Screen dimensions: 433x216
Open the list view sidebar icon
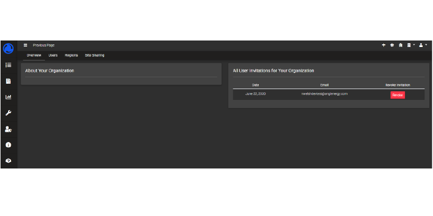pos(9,65)
